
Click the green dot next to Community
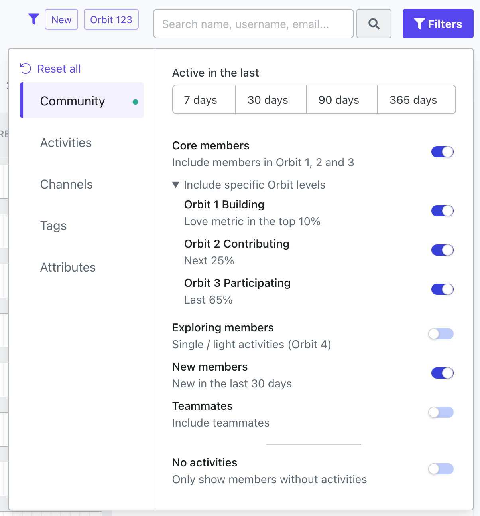tap(136, 102)
